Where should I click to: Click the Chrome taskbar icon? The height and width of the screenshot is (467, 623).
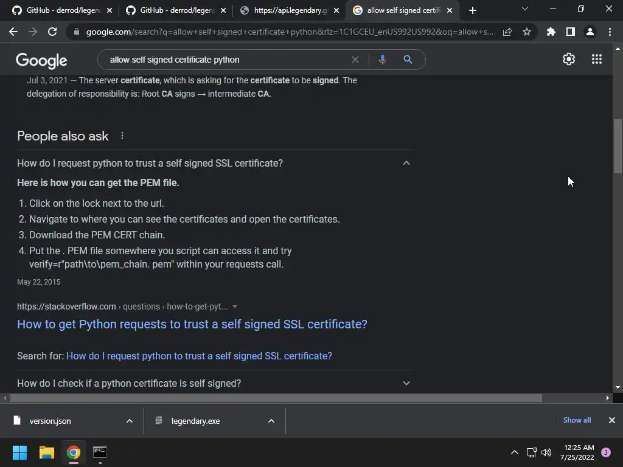point(74,452)
